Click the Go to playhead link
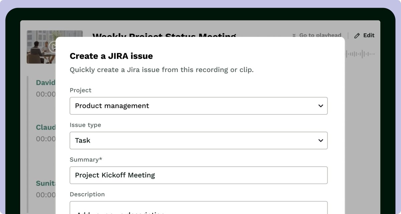401x214 pixels. [x=317, y=35]
